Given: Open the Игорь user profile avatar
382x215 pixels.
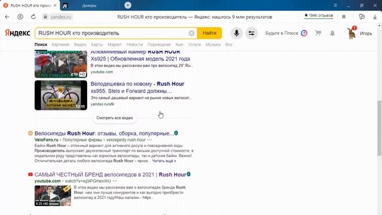Looking at the screenshot, I should [x=352, y=33].
